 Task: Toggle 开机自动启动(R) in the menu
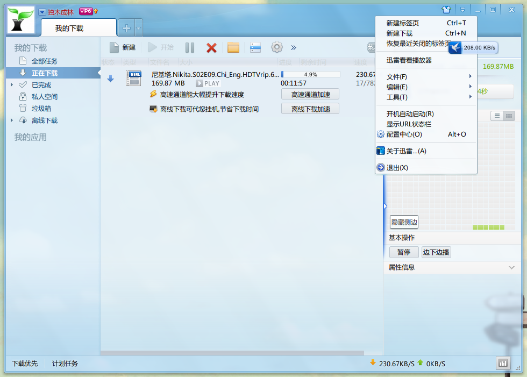tap(410, 114)
